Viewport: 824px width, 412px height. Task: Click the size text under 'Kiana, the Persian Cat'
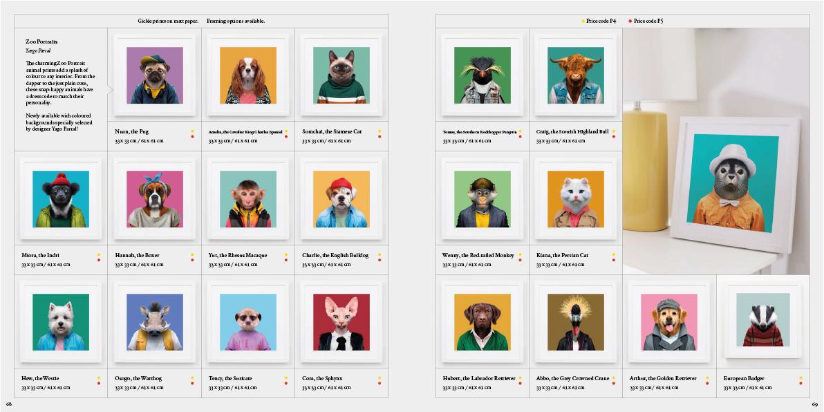click(x=560, y=265)
